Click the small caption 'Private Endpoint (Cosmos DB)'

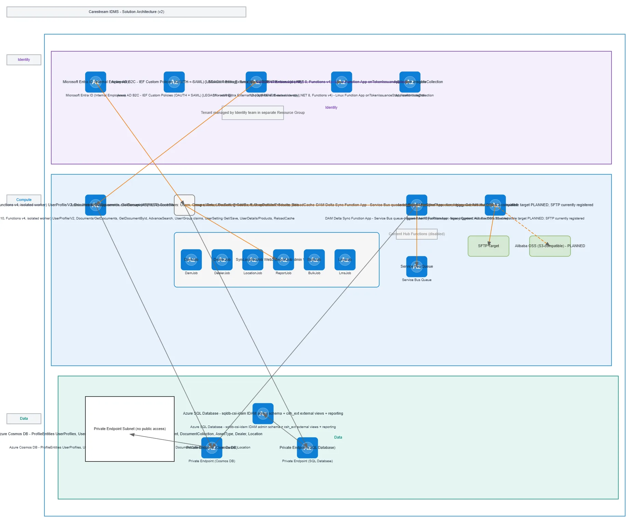click(x=212, y=461)
